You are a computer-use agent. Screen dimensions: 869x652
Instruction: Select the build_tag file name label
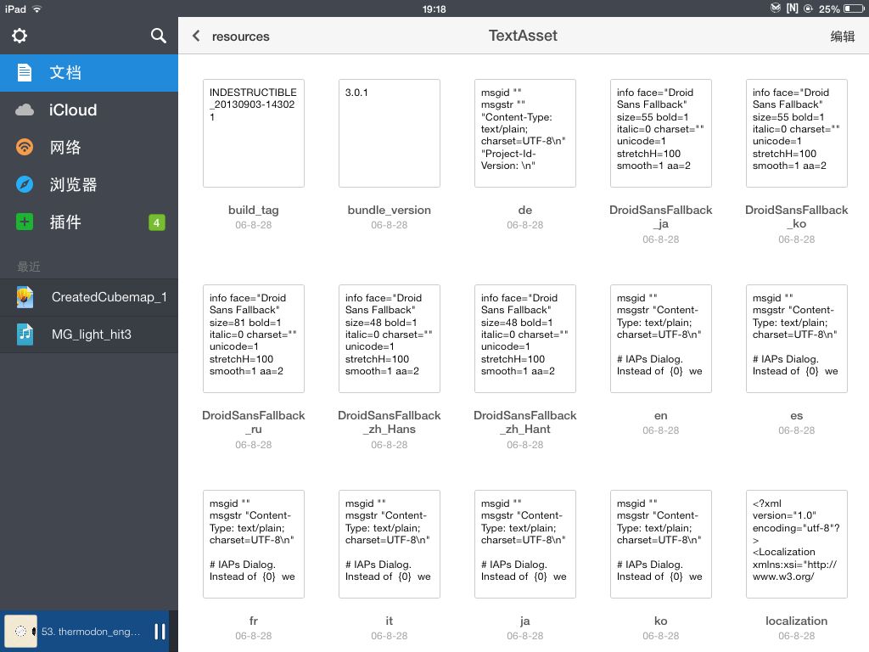(x=253, y=211)
